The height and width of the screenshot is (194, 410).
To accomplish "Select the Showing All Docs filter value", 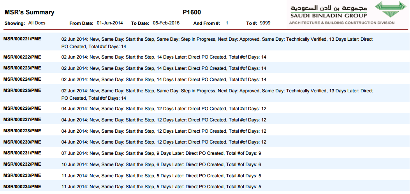I will [37, 23].
